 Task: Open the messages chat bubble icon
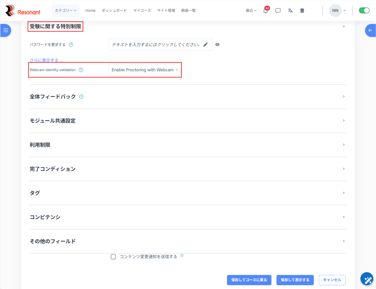[278, 11]
